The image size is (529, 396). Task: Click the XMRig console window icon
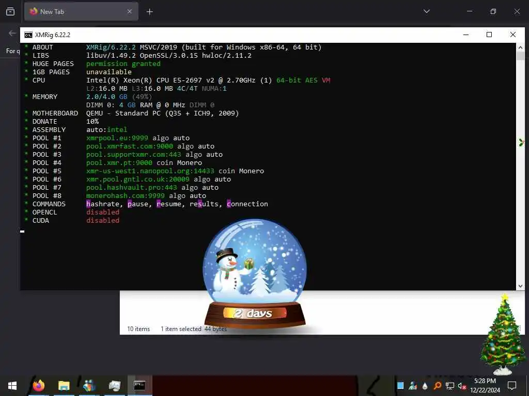28,35
